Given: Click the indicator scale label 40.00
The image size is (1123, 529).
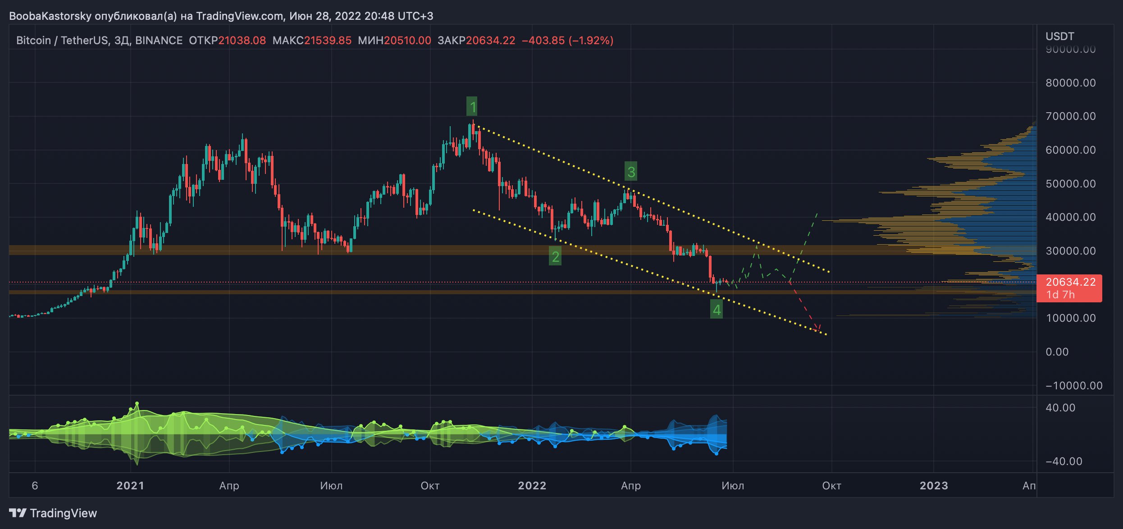Looking at the screenshot, I should click(1060, 408).
